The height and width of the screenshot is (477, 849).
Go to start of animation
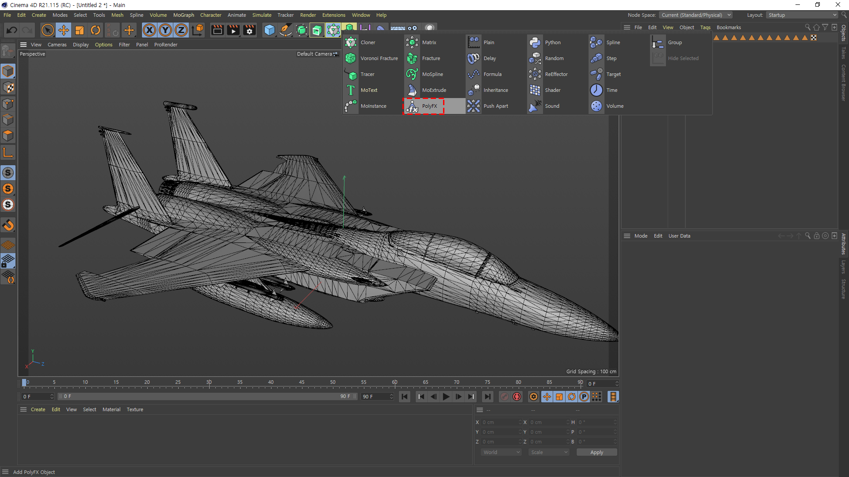coord(405,397)
